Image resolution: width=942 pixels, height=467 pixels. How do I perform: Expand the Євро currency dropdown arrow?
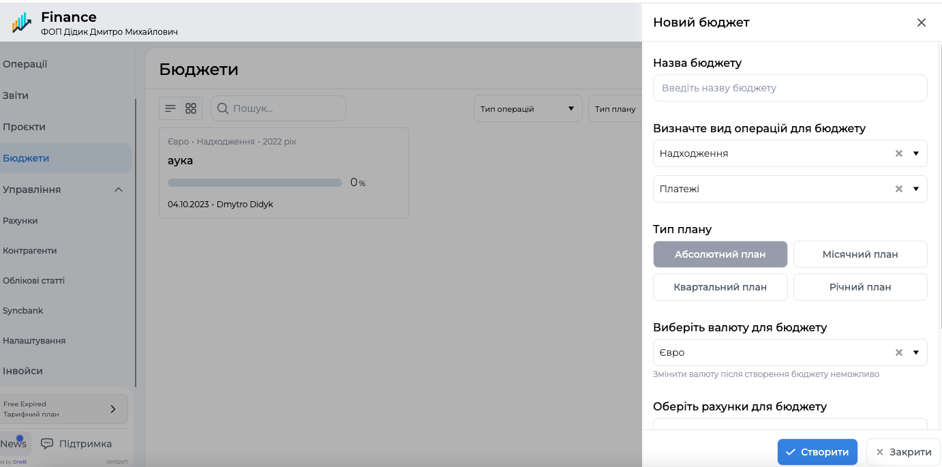click(916, 352)
